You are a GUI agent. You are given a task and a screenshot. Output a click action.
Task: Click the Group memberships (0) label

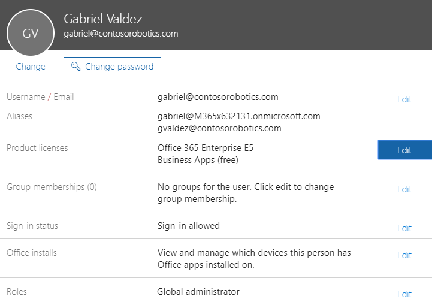click(x=52, y=187)
